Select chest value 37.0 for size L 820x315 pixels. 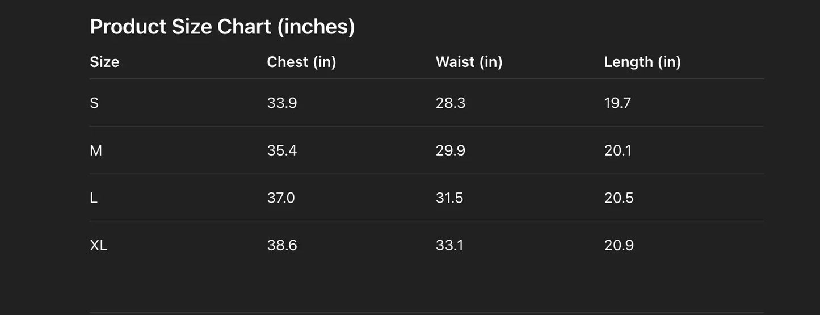281,198
